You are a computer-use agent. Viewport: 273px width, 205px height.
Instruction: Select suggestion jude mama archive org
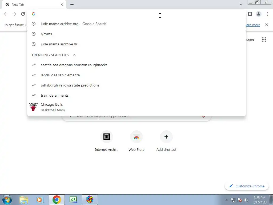[x=136, y=24]
